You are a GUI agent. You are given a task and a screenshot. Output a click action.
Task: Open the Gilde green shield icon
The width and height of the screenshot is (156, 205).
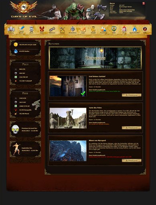click(114, 29)
